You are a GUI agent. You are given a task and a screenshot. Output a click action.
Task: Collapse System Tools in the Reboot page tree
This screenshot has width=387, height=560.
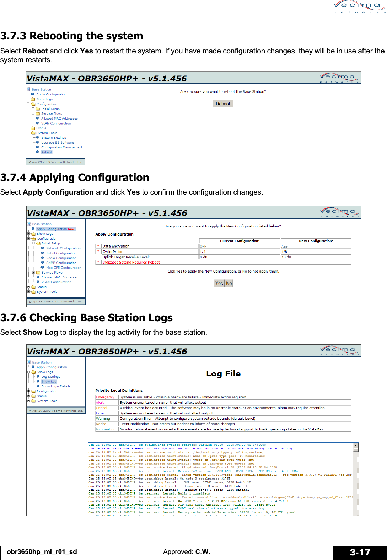point(28,133)
